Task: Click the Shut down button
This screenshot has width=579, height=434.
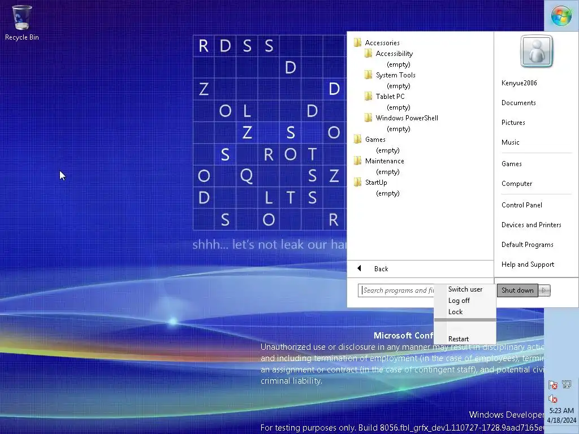Action: [517, 290]
